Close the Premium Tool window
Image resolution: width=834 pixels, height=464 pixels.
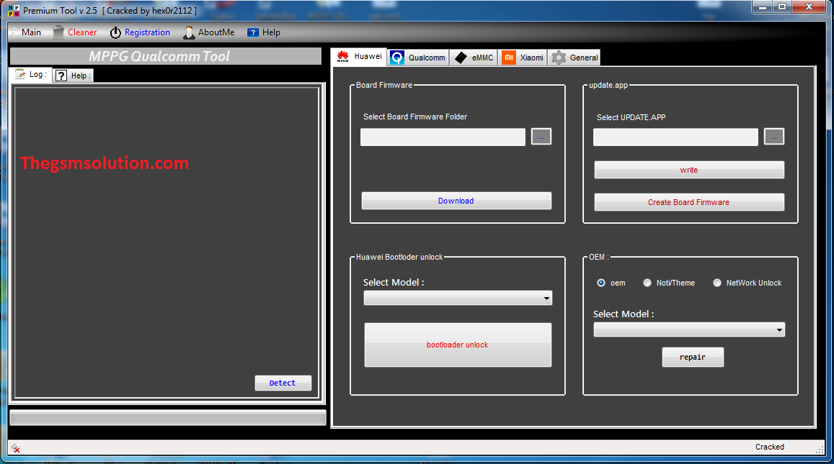(809, 7)
